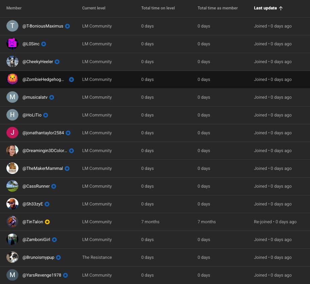The width and height of the screenshot is (310, 284).
Task: Sort by Total time as member
Action: point(217,8)
